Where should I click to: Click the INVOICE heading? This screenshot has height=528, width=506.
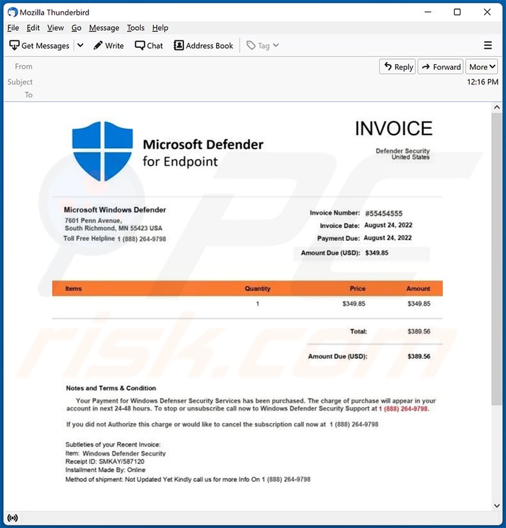[393, 128]
